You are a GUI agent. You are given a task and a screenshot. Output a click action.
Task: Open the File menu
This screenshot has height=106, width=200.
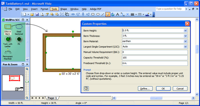click(x=10, y=9)
